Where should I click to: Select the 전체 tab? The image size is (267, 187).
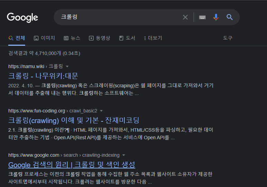click(17, 38)
